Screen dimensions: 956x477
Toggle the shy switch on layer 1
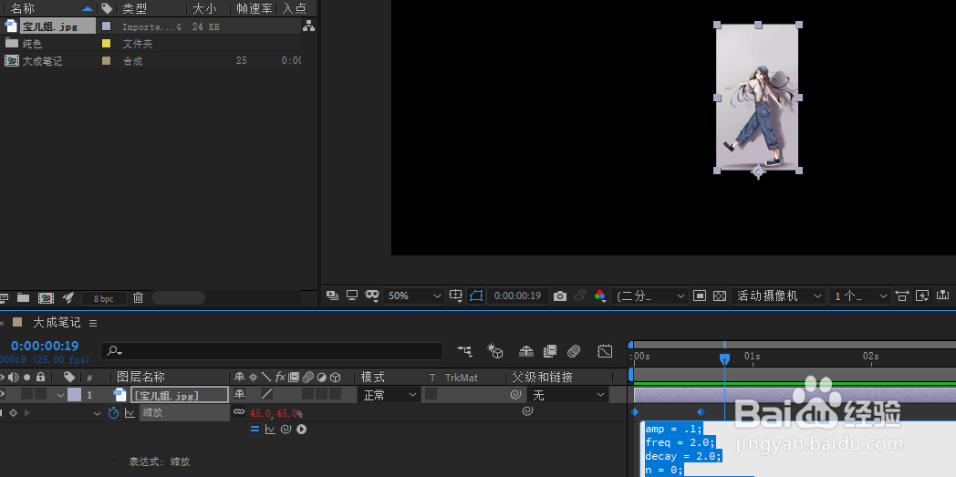click(x=239, y=394)
